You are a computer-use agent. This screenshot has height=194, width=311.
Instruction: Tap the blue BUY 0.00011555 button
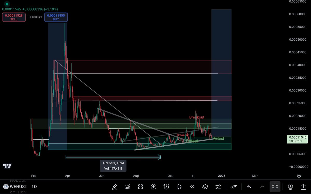coord(56,17)
